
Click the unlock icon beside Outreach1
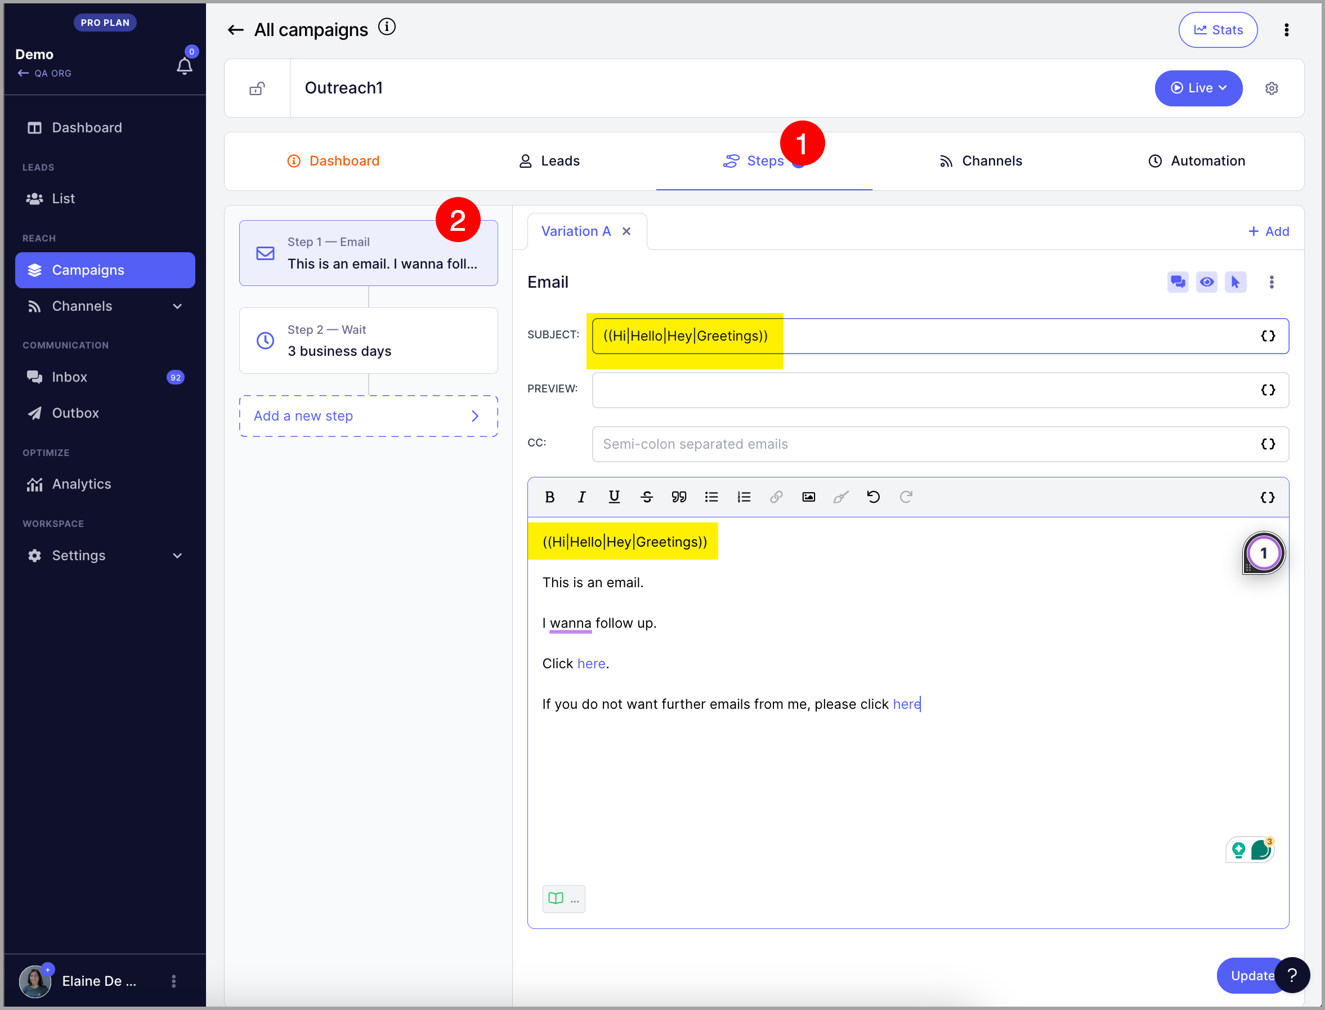coord(257,88)
